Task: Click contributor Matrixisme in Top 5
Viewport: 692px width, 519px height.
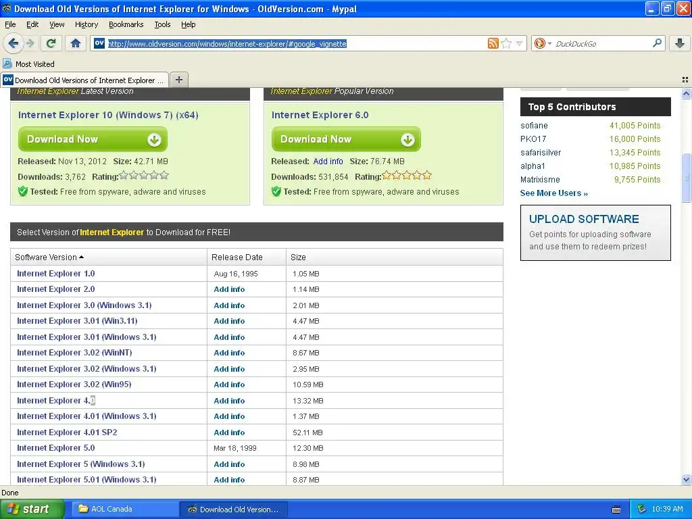Action: coord(540,180)
